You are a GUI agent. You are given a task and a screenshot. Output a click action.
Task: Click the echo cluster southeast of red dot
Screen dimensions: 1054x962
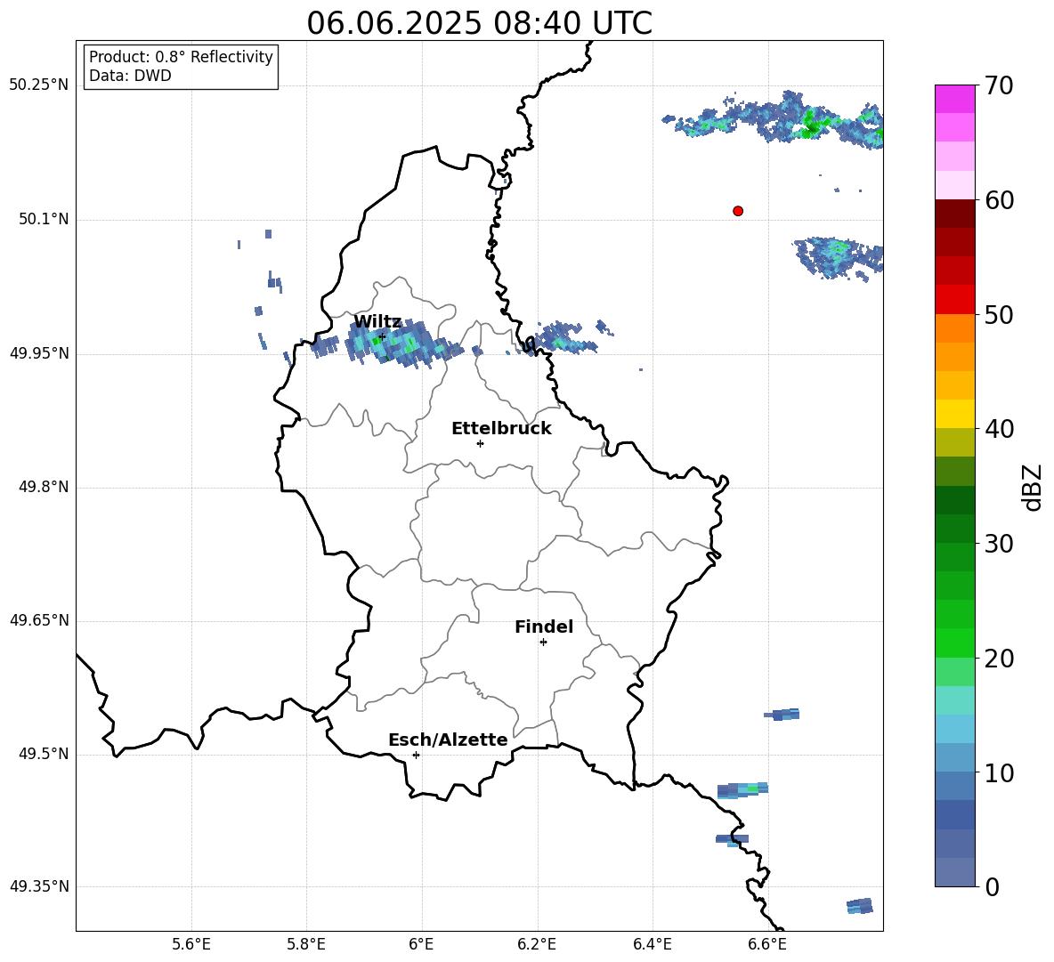[838, 256]
